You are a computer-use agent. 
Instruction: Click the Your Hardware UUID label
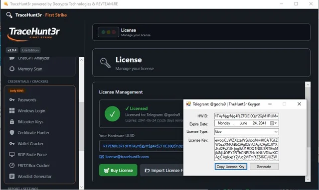117,136
